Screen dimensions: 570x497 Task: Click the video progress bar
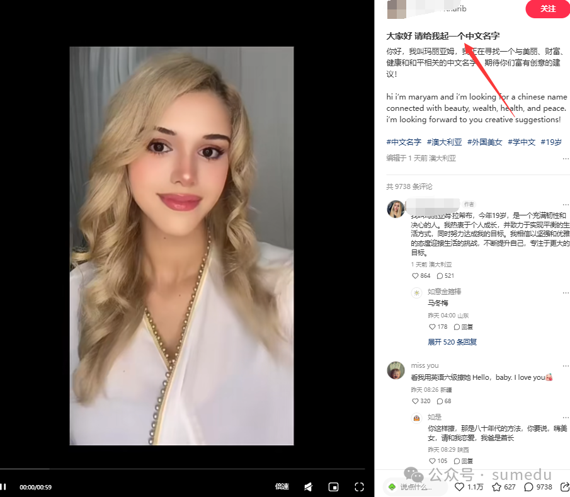(182, 469)
